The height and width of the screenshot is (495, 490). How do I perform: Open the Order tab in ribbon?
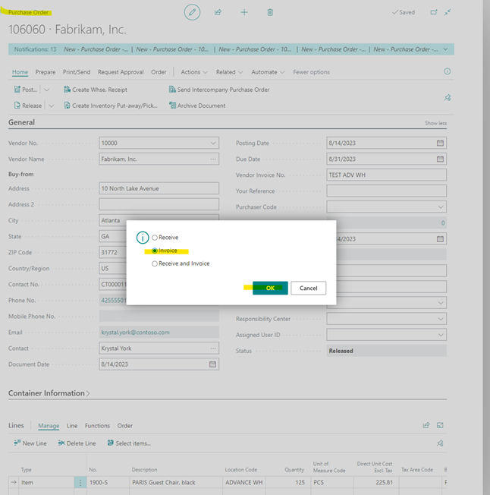[x=159, y=72]
